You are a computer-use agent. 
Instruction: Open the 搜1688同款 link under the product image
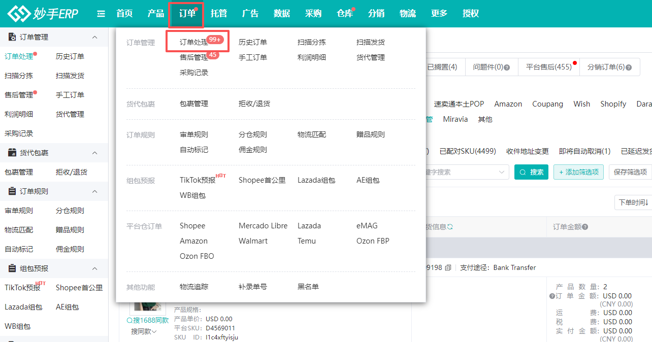pyautogui.click(x=147, y=320)
